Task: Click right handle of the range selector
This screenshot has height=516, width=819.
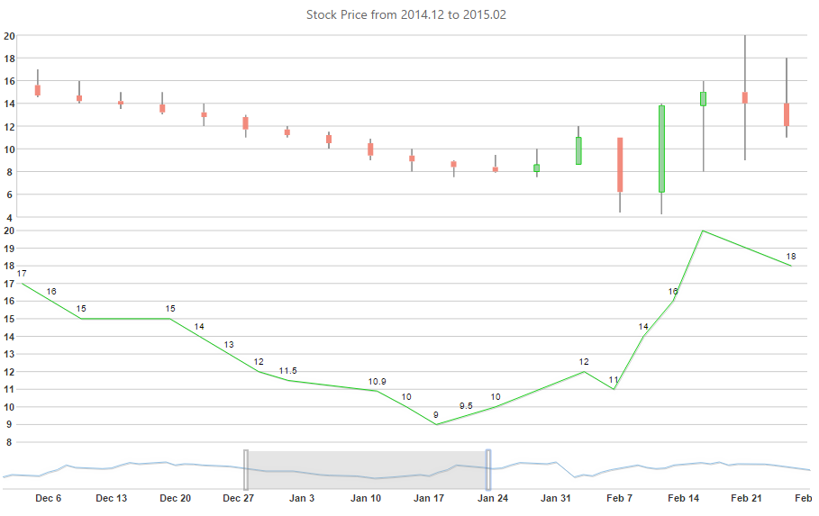Action: tap(488, 469)
